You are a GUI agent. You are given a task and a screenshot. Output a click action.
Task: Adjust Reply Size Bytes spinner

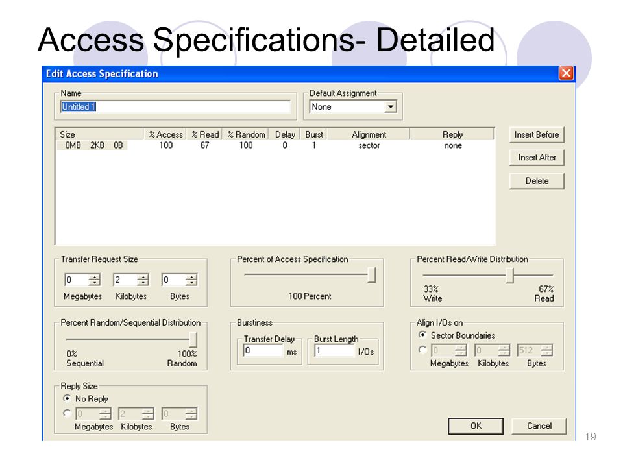tap(191, 414)
